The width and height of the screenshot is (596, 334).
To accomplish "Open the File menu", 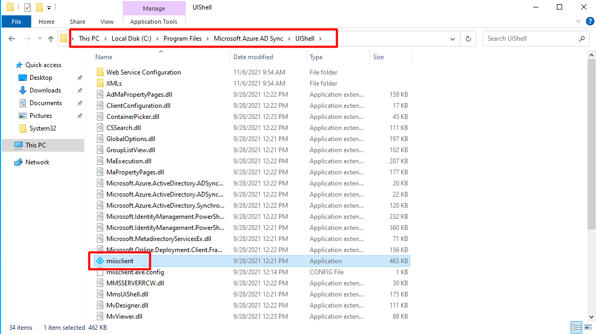I will [x=16, y=22].
